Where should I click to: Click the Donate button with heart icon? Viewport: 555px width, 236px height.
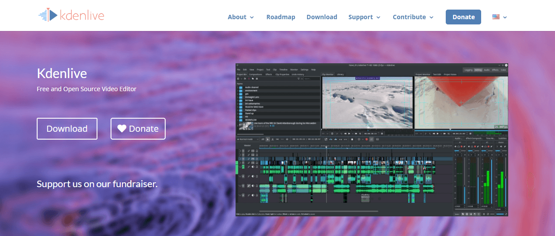(x=138, y=129)
